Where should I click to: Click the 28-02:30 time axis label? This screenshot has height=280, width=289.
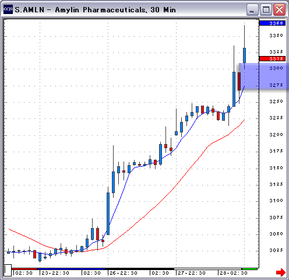tap(234, 273)
